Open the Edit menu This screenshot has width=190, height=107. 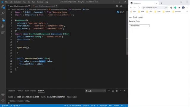[11, 2]
